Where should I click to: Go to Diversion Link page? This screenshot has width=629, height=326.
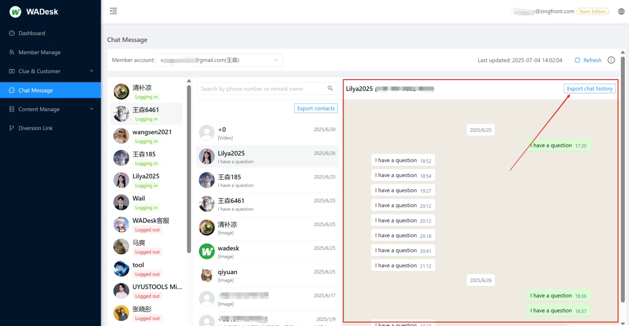point(35,128)
